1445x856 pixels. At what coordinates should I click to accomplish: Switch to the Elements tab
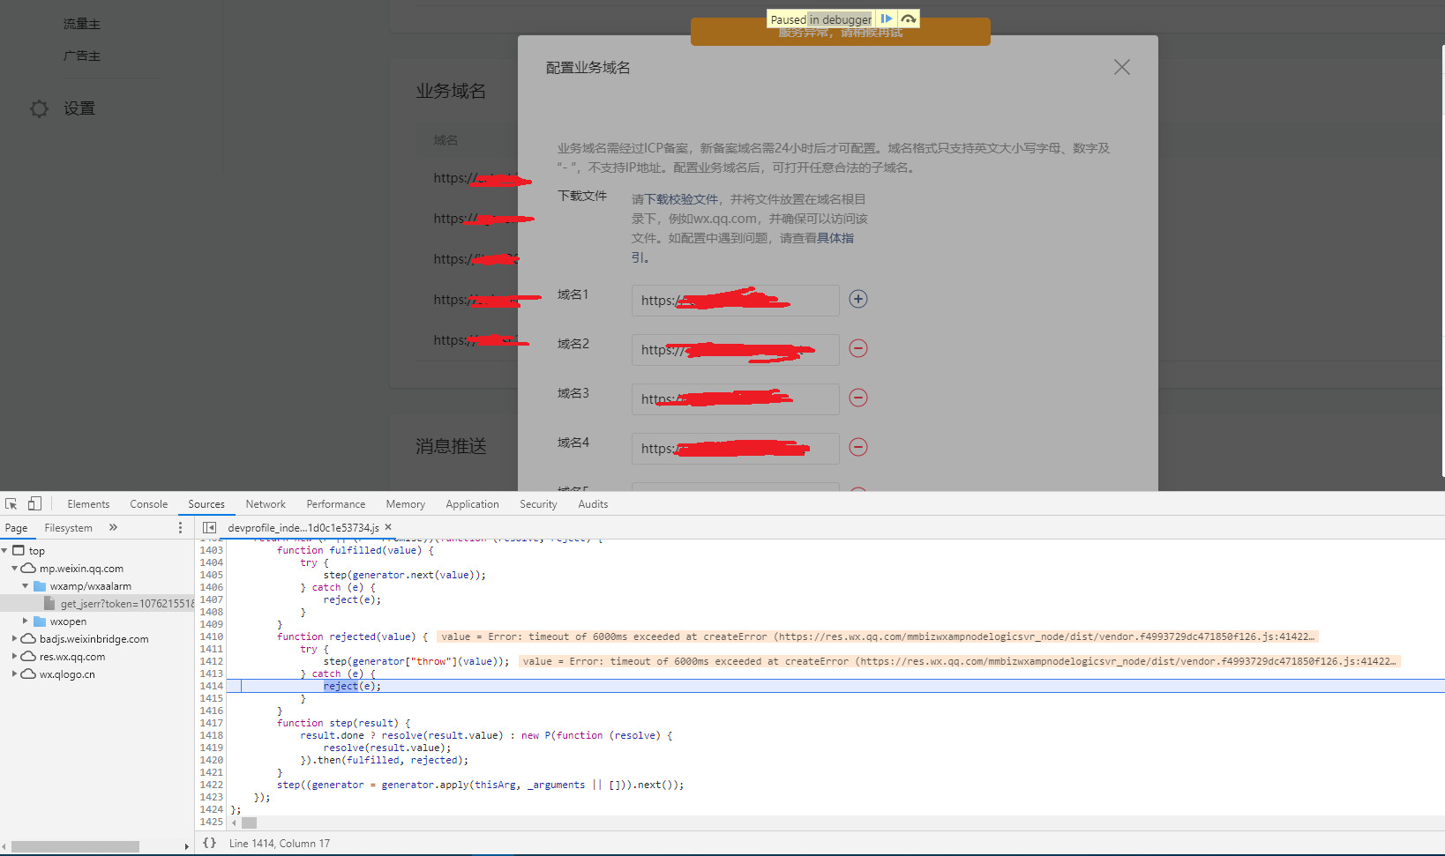[88, 504]
